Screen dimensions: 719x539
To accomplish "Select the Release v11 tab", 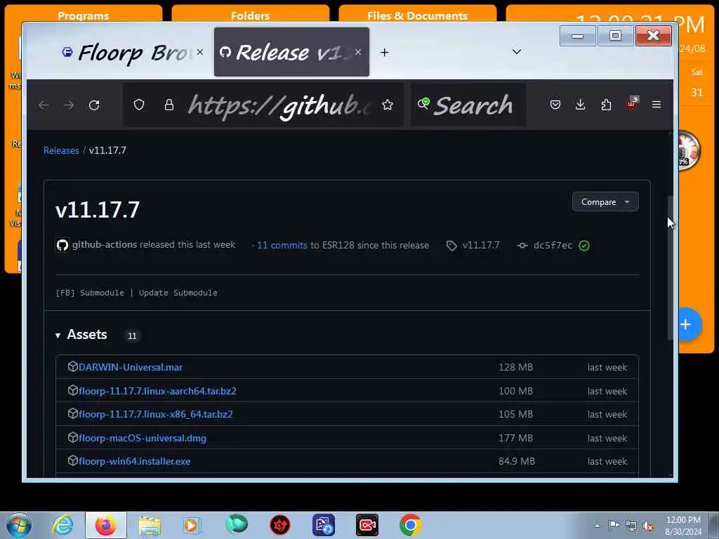I will pyautogui.click(x=291, y=52).
